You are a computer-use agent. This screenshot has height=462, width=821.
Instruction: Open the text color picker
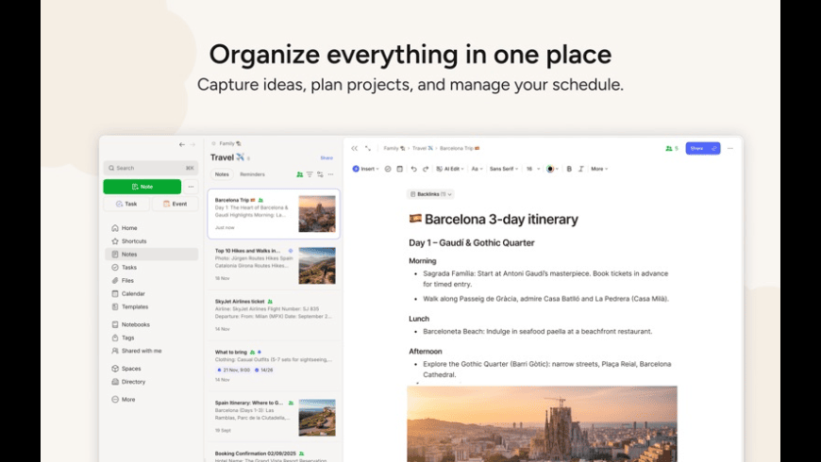552,169
